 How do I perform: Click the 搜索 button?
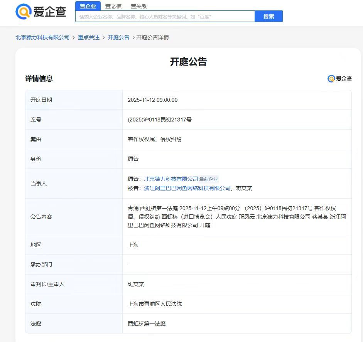tap(268, 17)
